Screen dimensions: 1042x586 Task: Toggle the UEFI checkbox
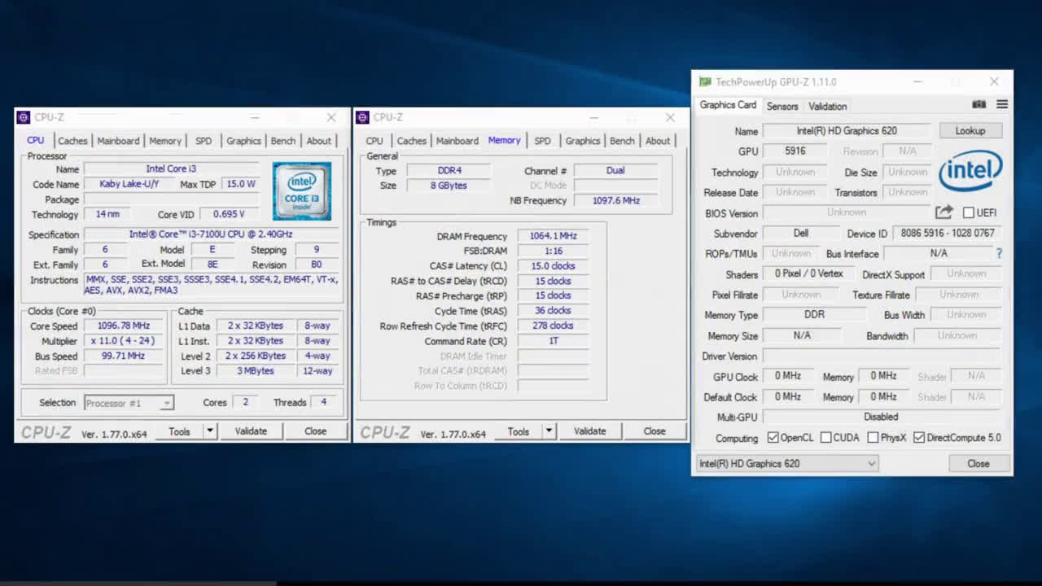coord(968,212)
